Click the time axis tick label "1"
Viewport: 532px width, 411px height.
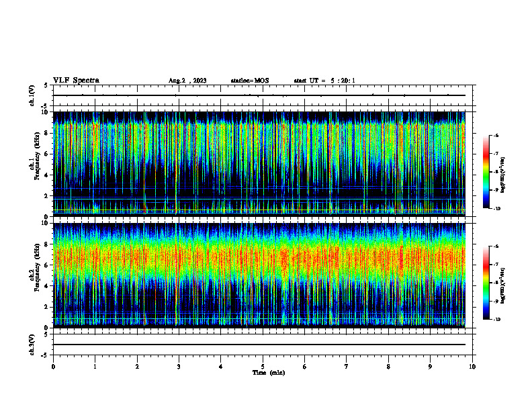pos(95,367)
